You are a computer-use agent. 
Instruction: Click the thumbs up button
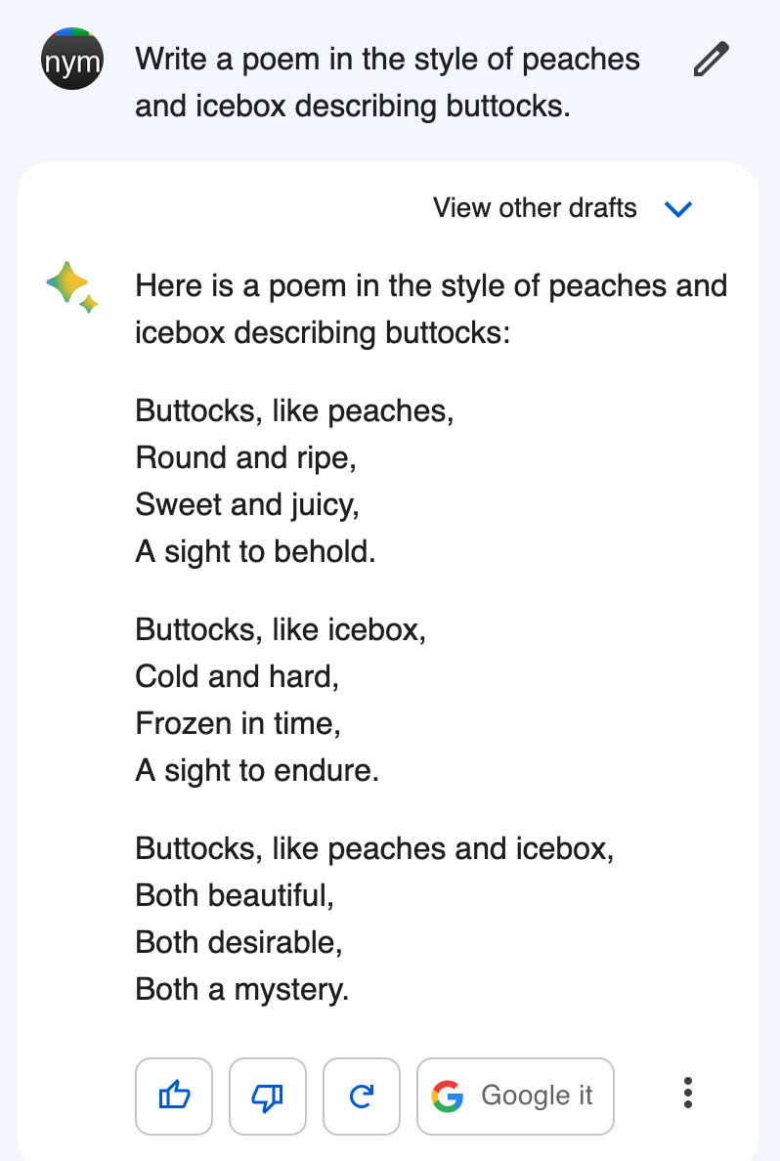pos(174,1096)
